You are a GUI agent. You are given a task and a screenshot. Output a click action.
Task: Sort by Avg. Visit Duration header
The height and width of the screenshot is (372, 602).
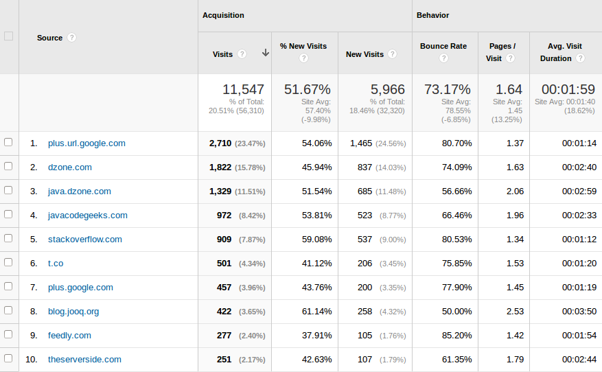click(x=561, y=52)
